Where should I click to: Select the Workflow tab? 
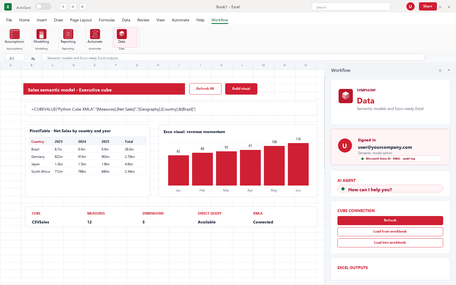coord(220,20)
